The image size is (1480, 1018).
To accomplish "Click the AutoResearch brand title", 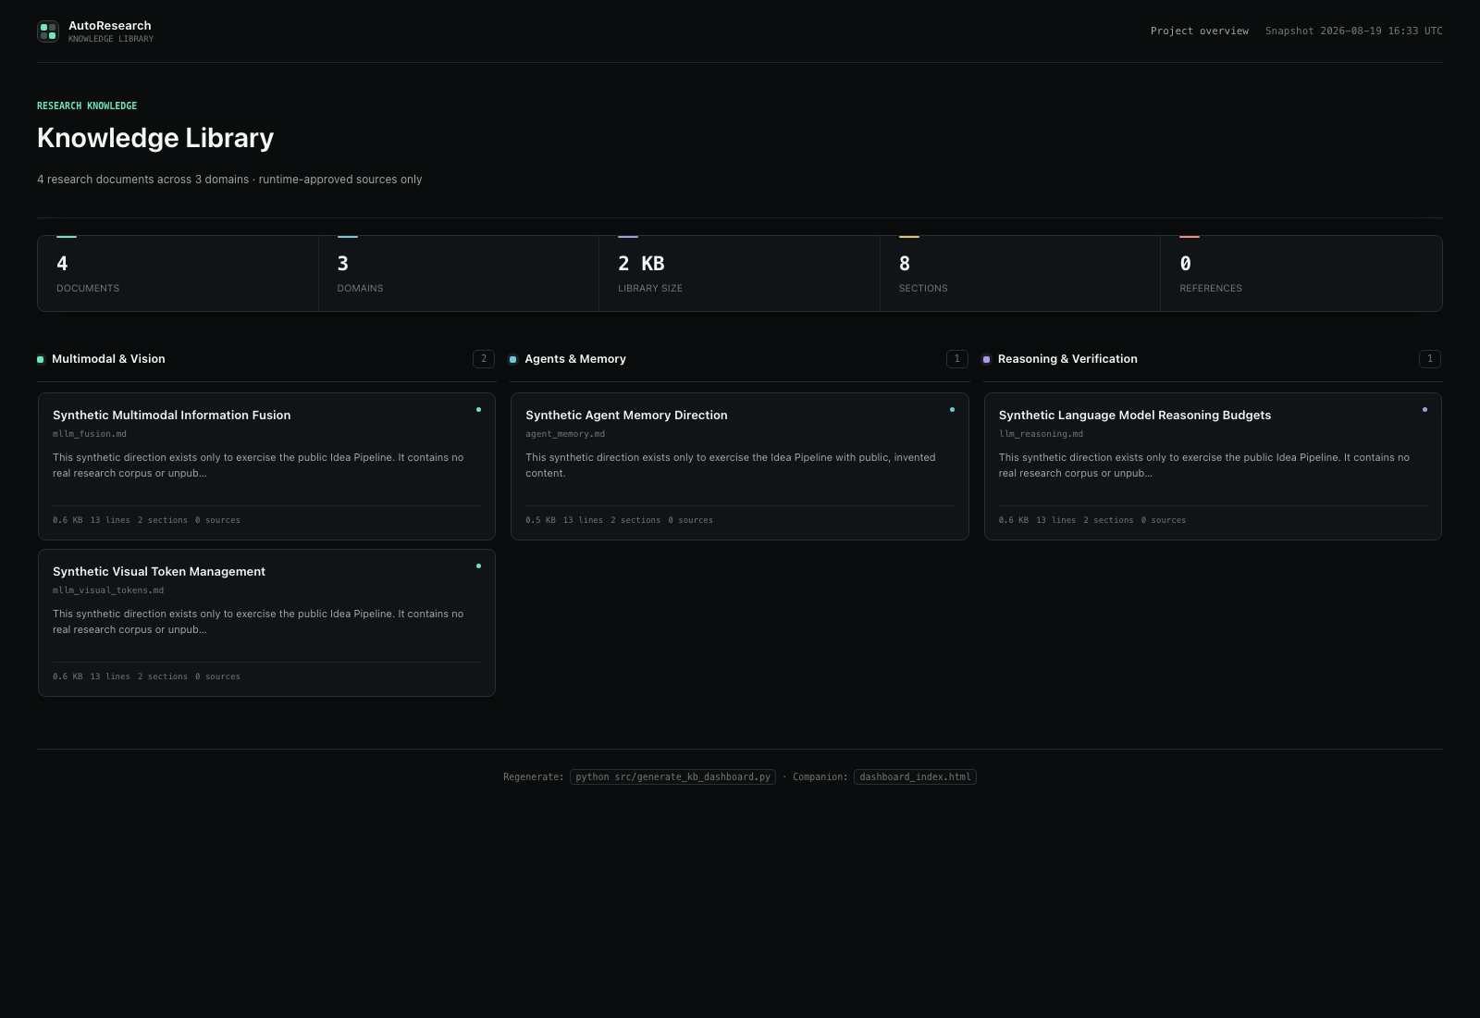I will pyautogui.click(x=109, y=26).
